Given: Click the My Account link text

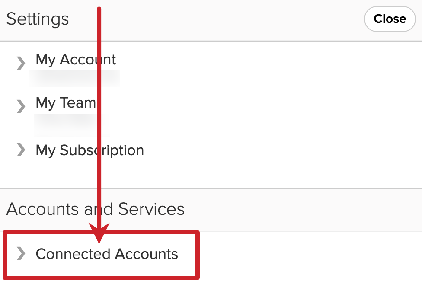Looking at the screenshot, I should coord(75,60).
